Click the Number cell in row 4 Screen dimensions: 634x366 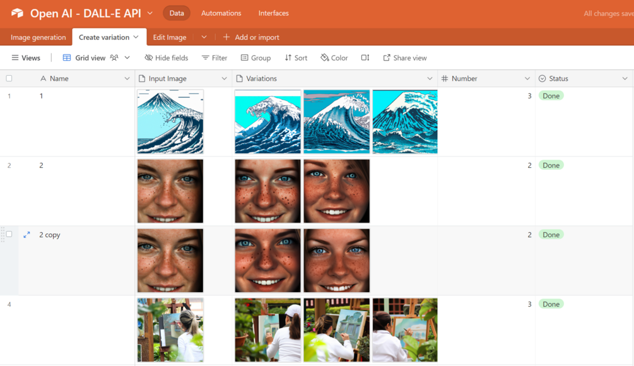[486, 330]
